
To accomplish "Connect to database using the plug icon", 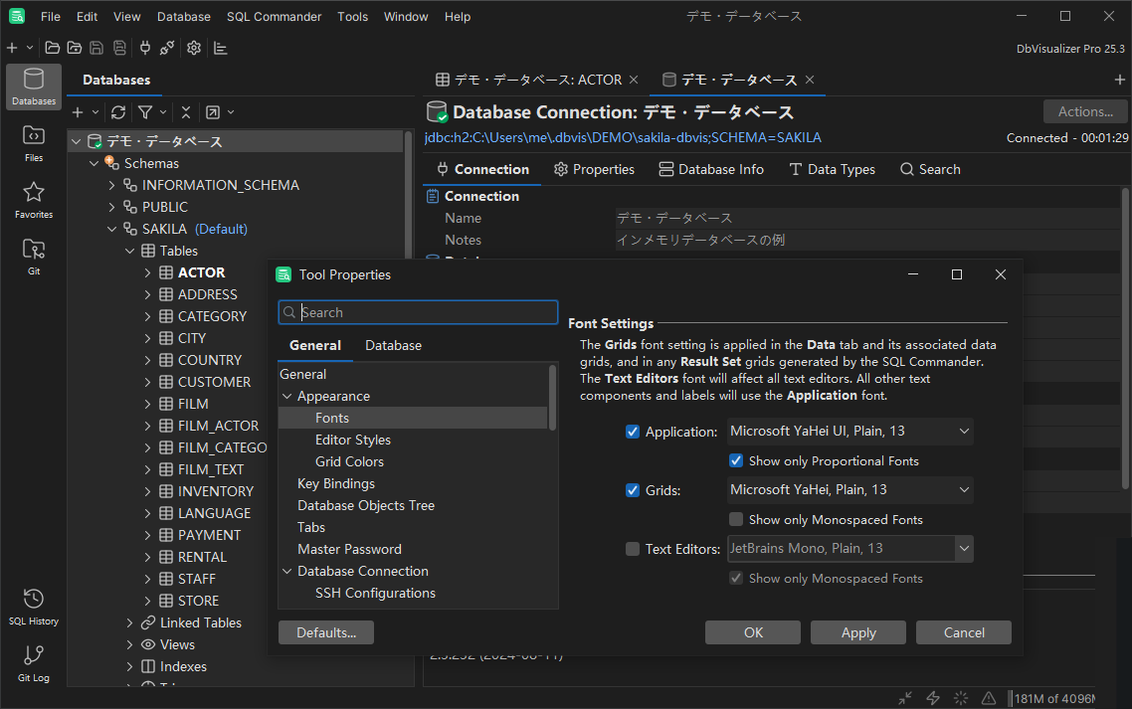I will pyautogui.click(x=144, y=47).
